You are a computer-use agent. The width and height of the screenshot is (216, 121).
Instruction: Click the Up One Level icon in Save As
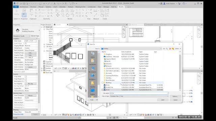[167, 49]
